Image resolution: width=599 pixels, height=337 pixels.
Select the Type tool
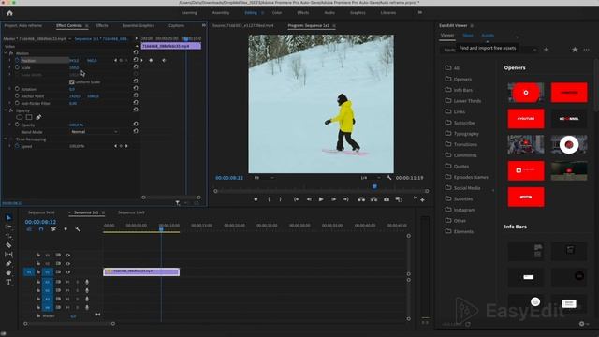tap(8, 282)
